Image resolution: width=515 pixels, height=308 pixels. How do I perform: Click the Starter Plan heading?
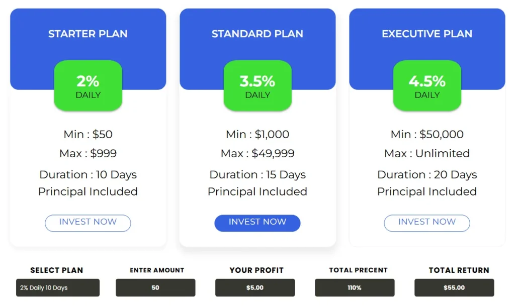coord(88,34)
